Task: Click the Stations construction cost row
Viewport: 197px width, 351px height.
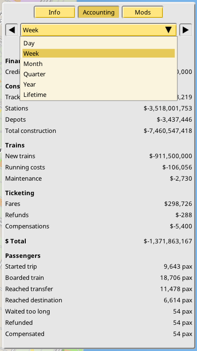Action: [x=98, y=109]
